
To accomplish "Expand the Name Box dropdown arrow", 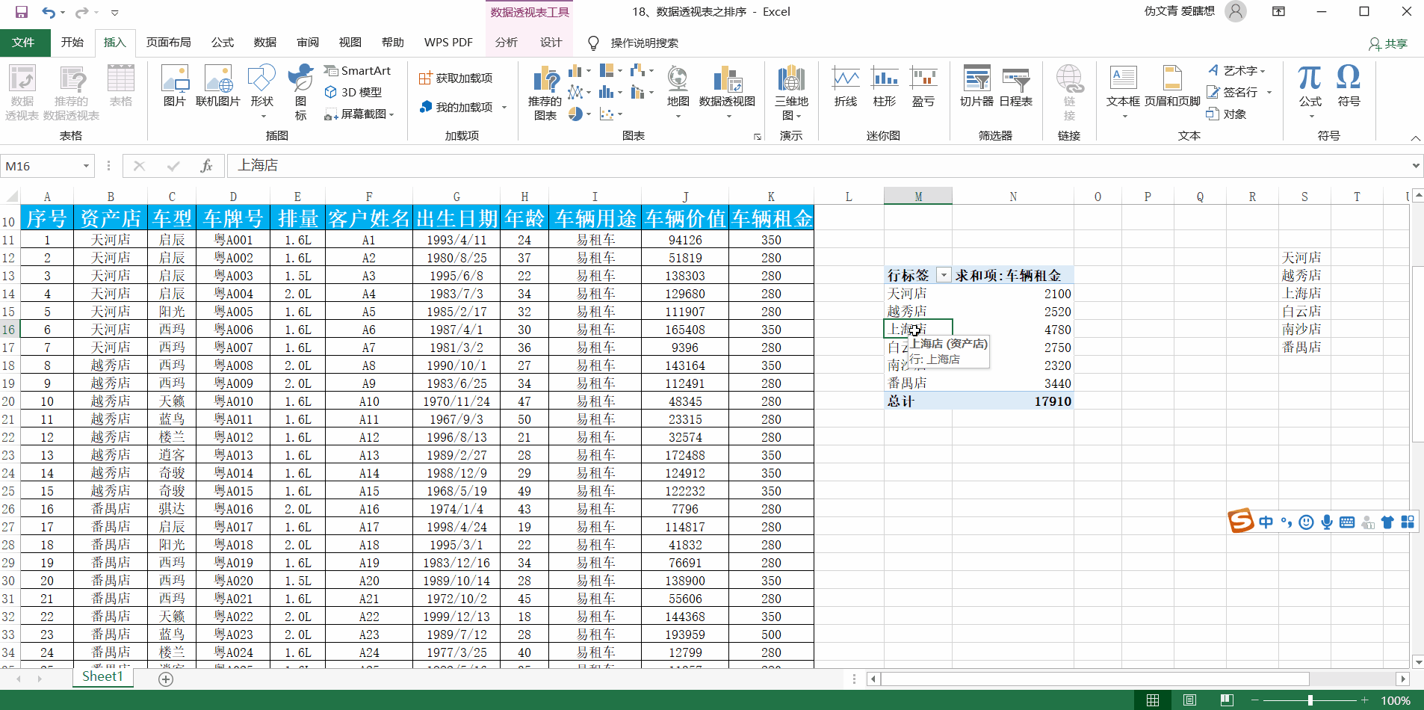I will [86, 166].
